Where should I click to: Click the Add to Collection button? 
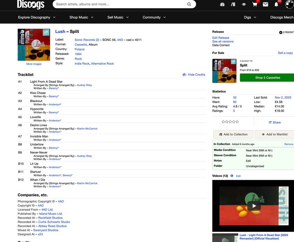tap(233, 134)
